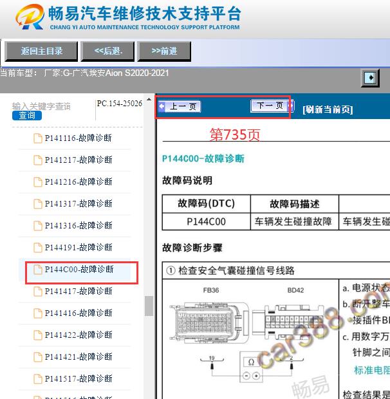Screen dimensions: 390x399
Task: Open P141217-故障诊断 in the tree
Action: [79, 160]
